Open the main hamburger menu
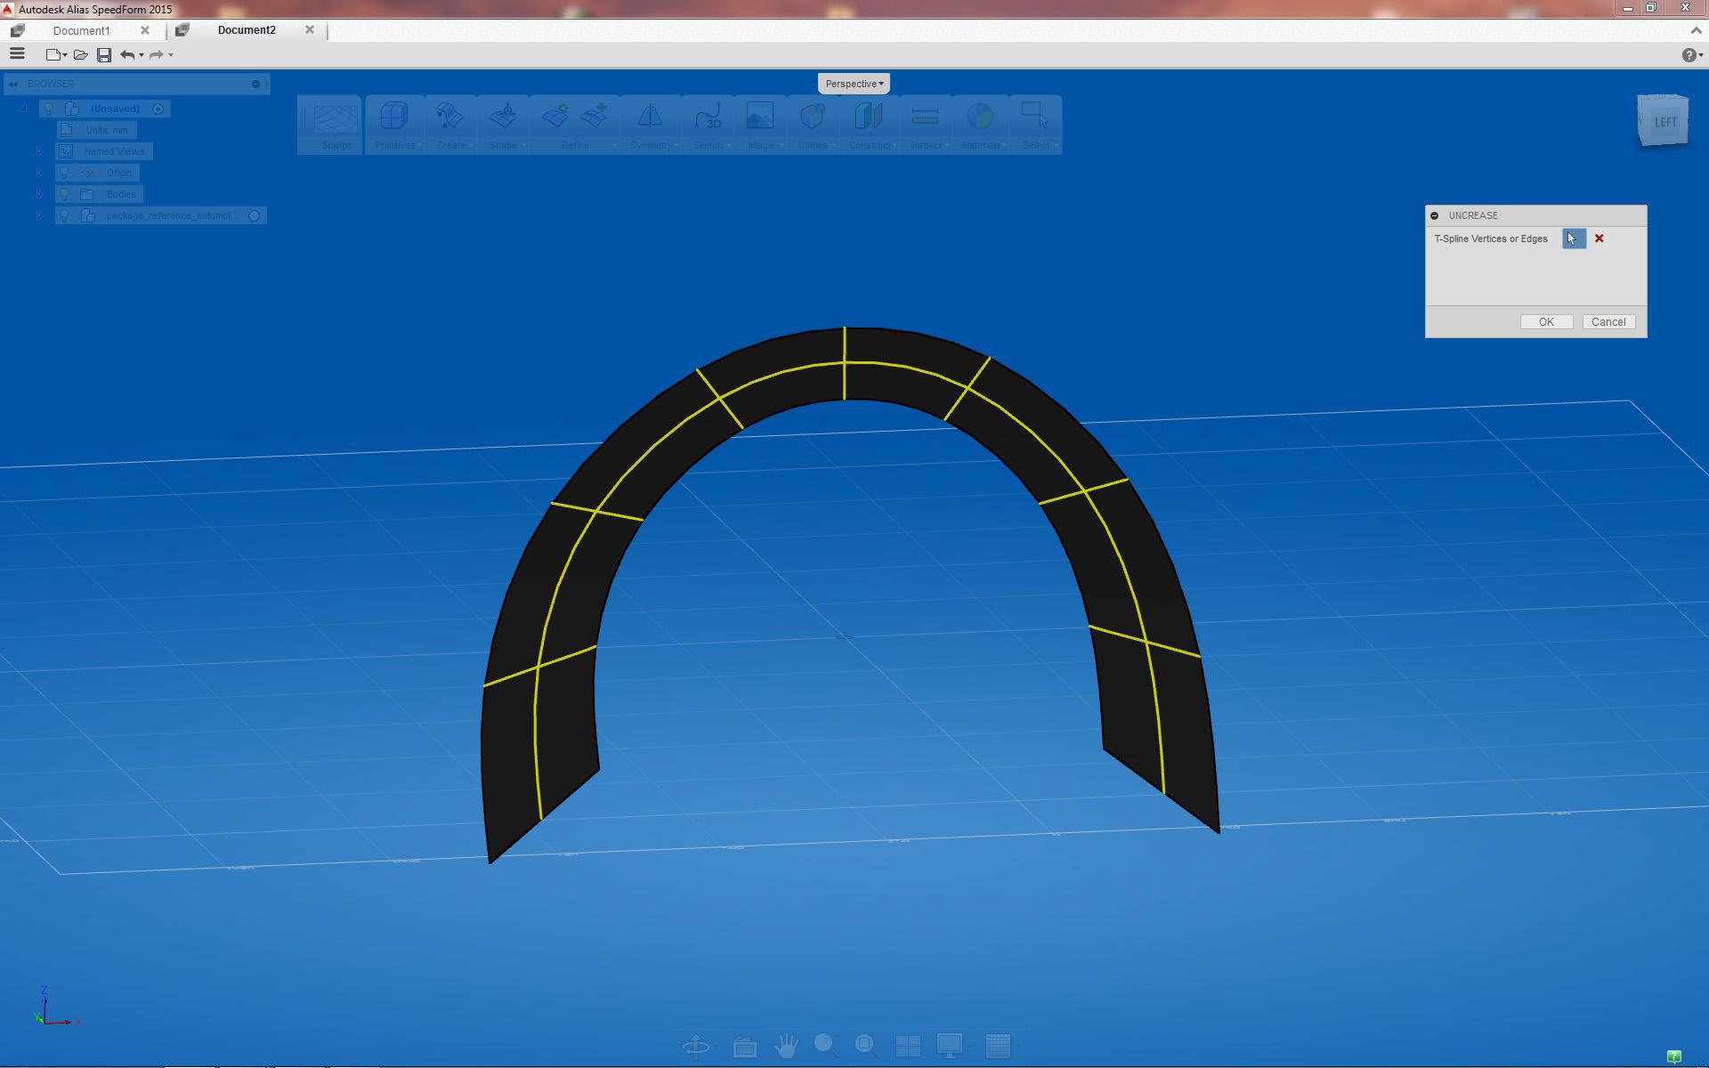Viewport: 1709px width, 1068px height. point(17,54)
